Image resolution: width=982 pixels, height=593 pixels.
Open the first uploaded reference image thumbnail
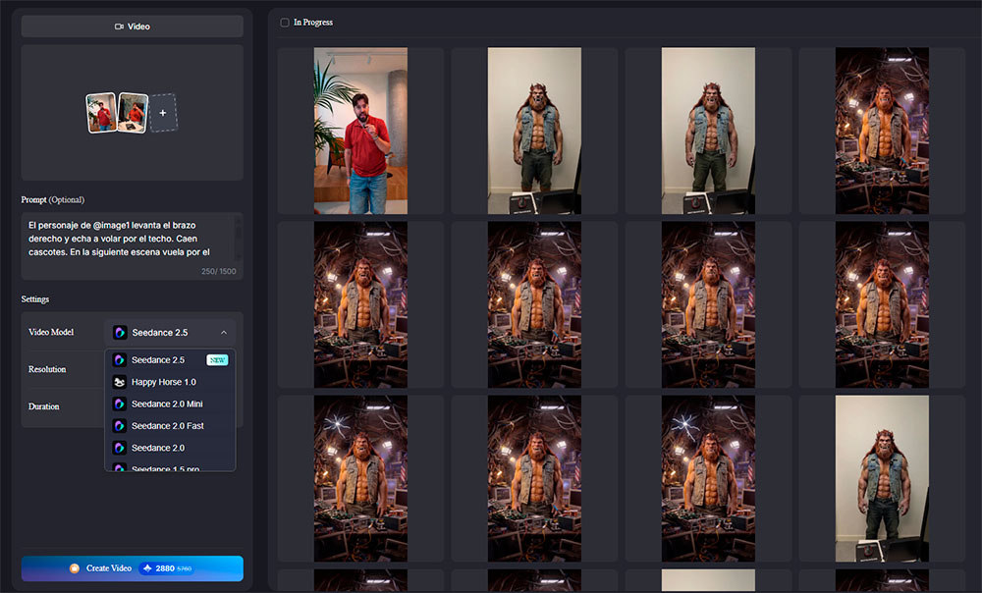click(101, 113)
